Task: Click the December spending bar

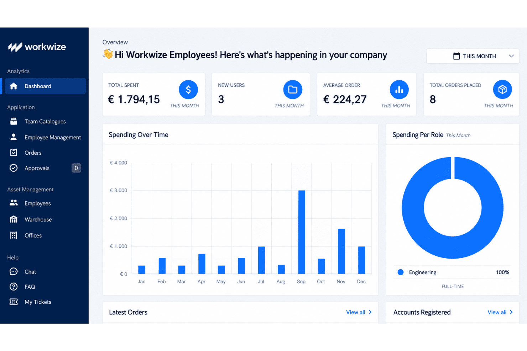Action: click(x=361, y=260)
